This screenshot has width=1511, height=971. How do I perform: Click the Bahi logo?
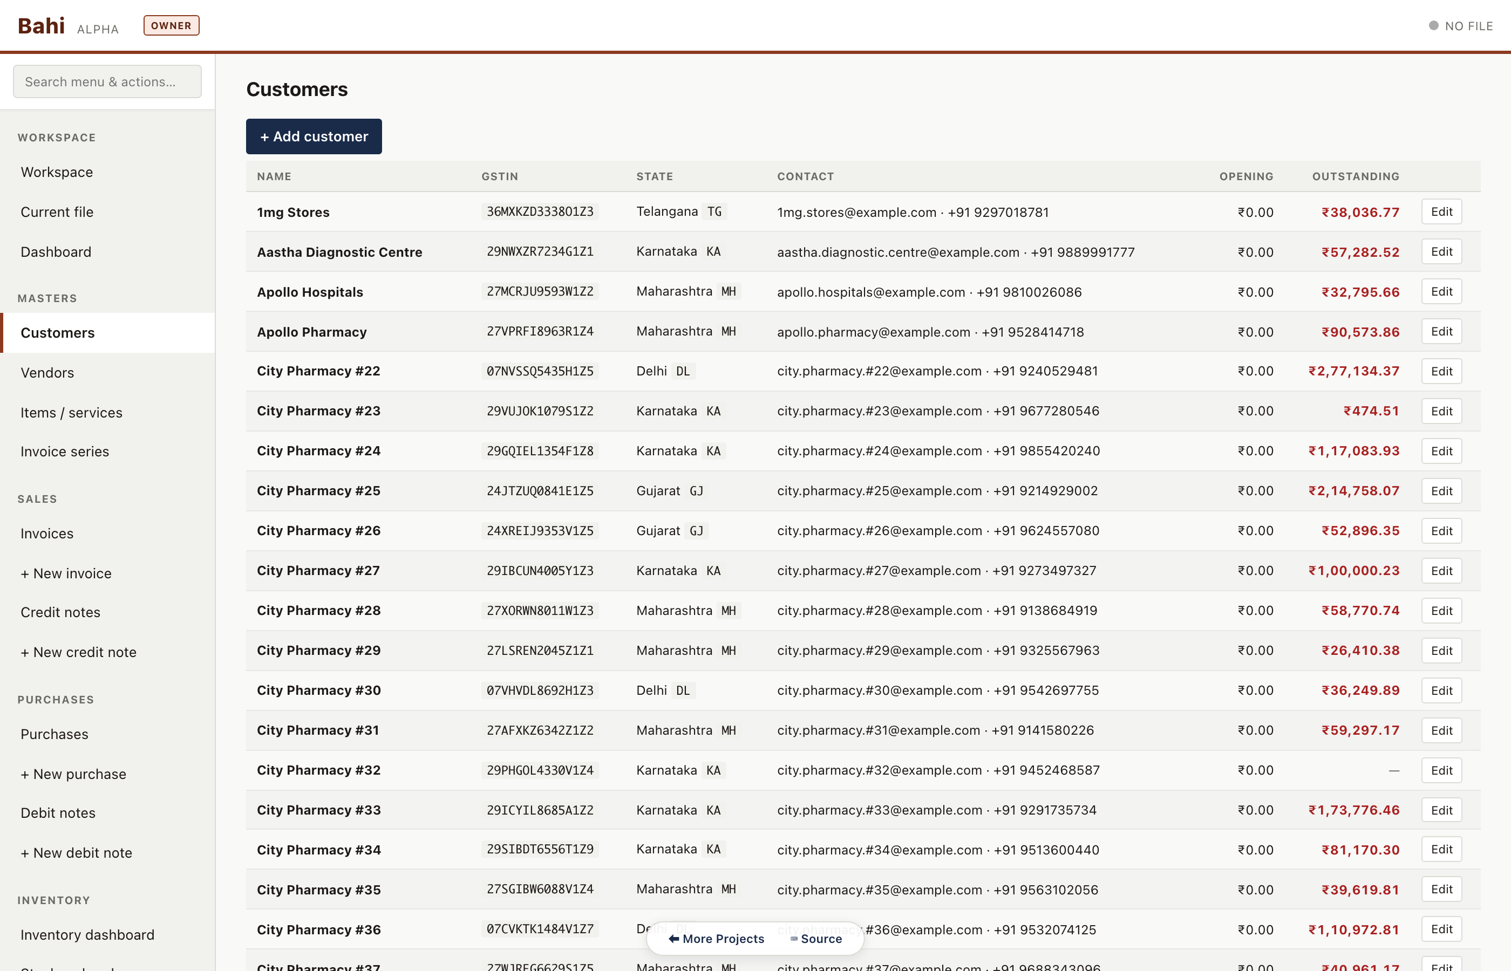pyautogui.click(x=41, y=26)
